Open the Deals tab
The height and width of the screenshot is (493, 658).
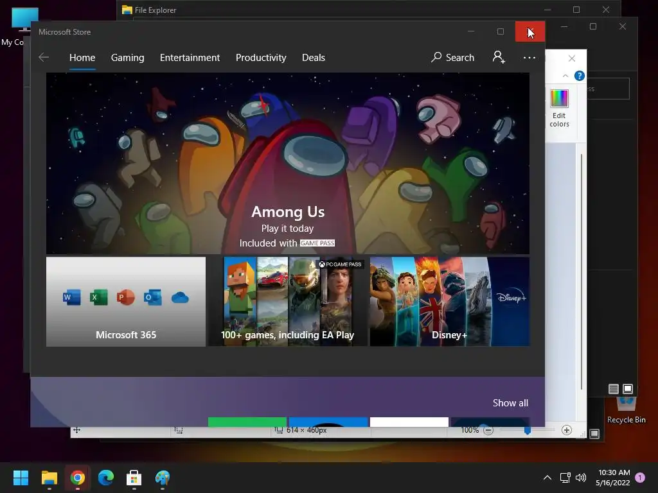(314, 57)
